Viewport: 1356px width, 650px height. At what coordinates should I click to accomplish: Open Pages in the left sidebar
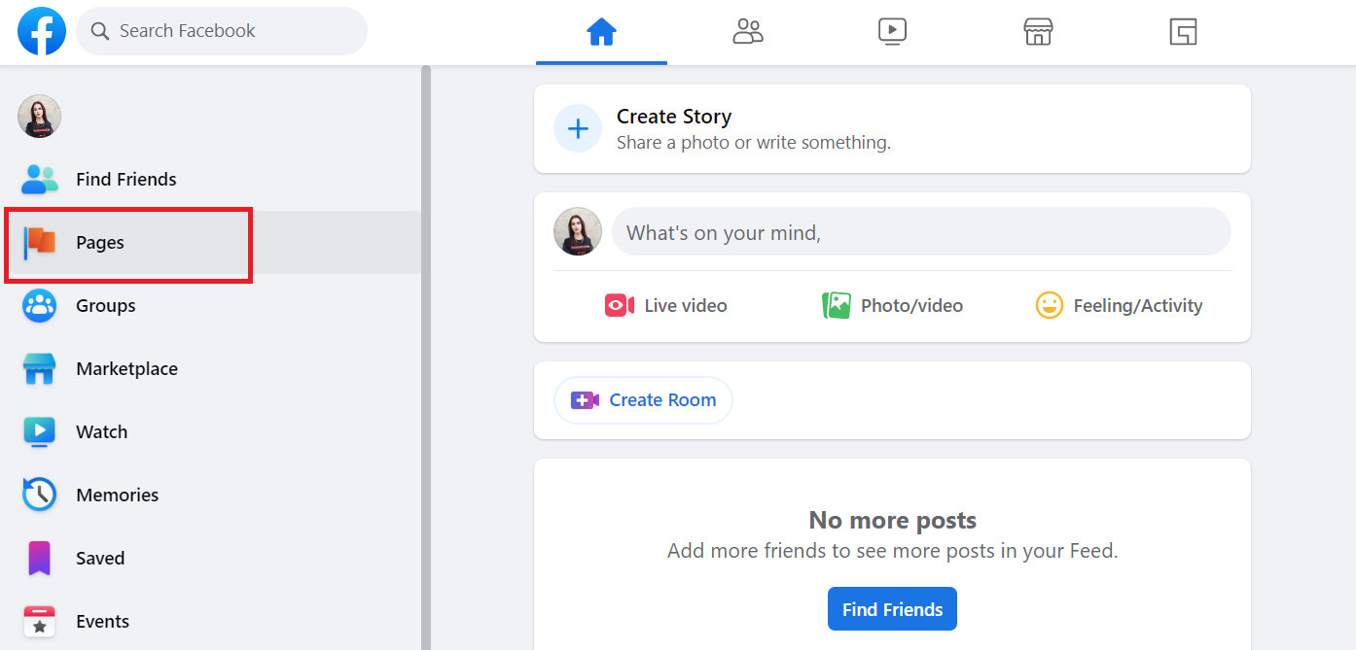click(100, 242)
